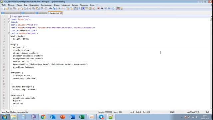Open Google Chrome from the taskbar

pyautogui.click(x=43, y=117)
